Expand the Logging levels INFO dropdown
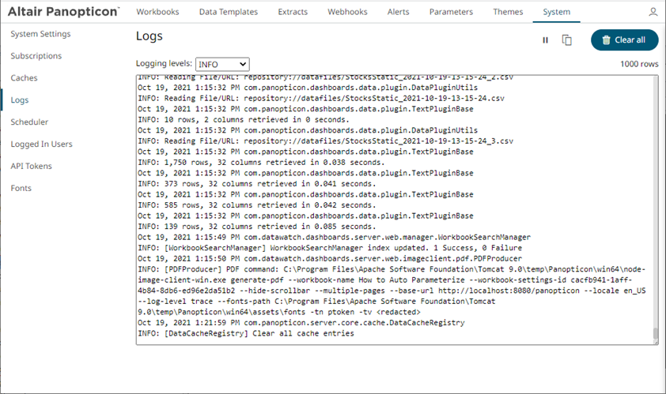This screenshot has height=394, width=666. tap(221, 64)
